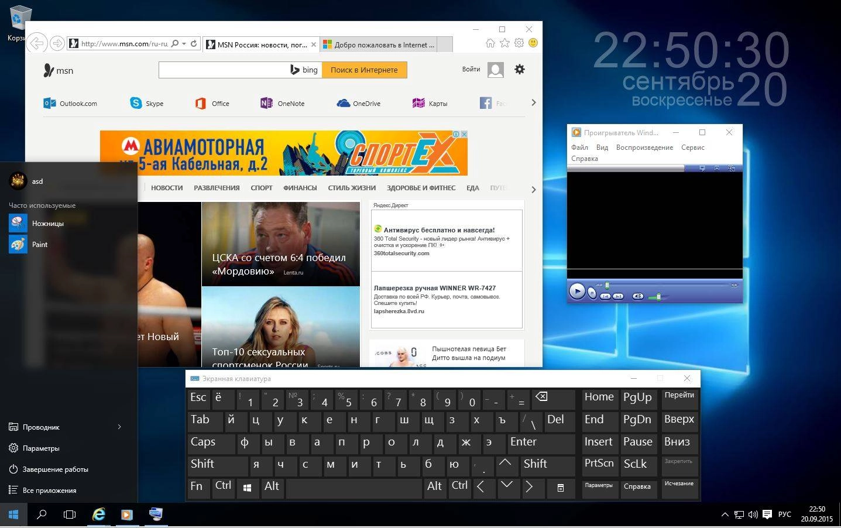Viewport: 841px width, 528px height.
Task: Click the Play button in media player
Action: point(577,290)
